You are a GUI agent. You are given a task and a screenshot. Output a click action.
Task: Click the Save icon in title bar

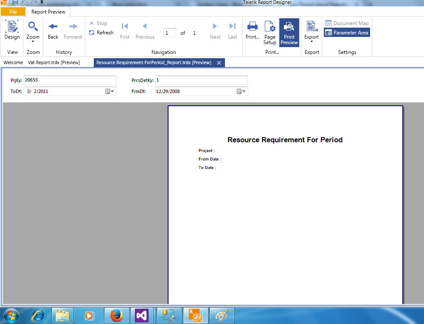tap(15, 2)
